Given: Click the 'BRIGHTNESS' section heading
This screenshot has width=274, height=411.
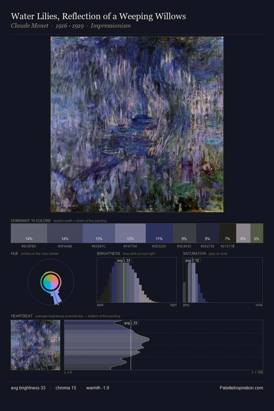Looking at the screenshot, I should (x=109, y=253).
